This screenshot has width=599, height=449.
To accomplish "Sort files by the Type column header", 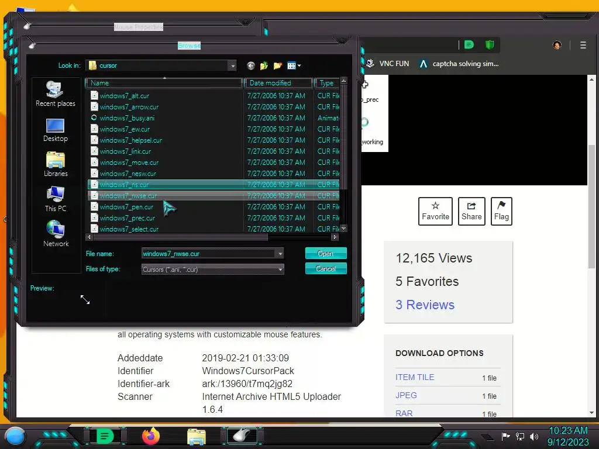I will [327, 83].
